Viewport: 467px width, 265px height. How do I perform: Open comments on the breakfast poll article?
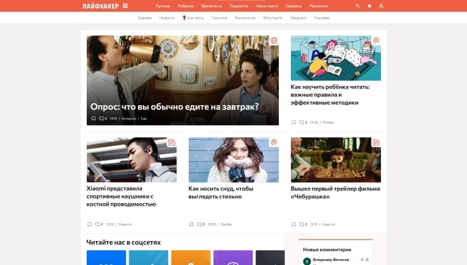103,119
